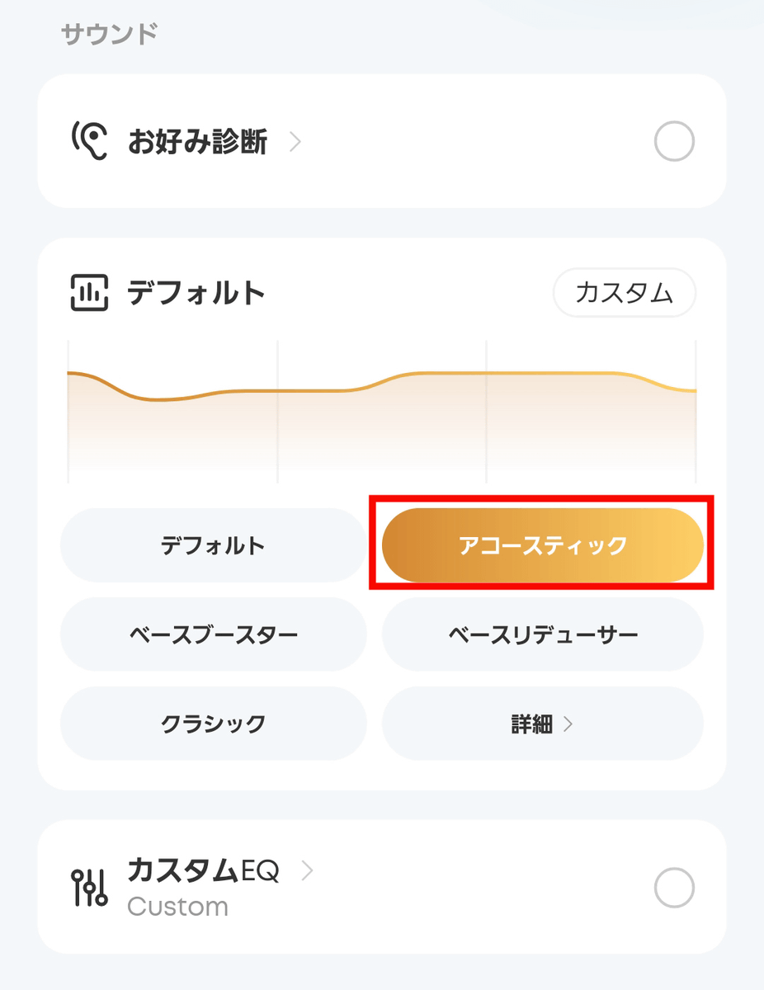Viewport: 764px width, 990px height.
Task: Click the デフォルト section title
Action: click(x=196, y=293)
